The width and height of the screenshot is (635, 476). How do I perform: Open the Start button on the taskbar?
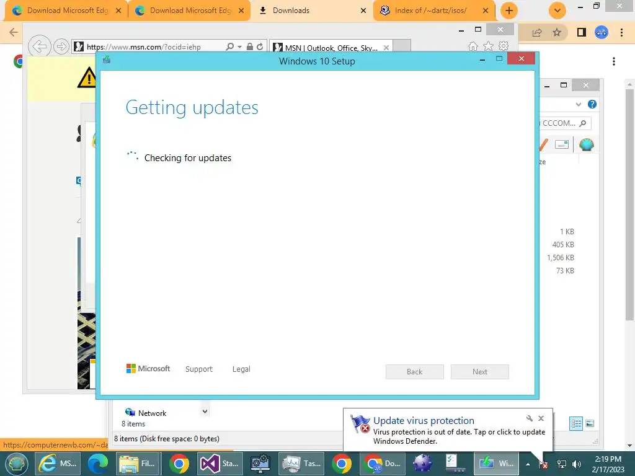pos(16,464)
